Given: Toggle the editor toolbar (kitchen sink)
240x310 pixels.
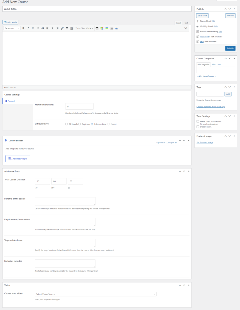Looking at the screenshot, I should [72, 28].
